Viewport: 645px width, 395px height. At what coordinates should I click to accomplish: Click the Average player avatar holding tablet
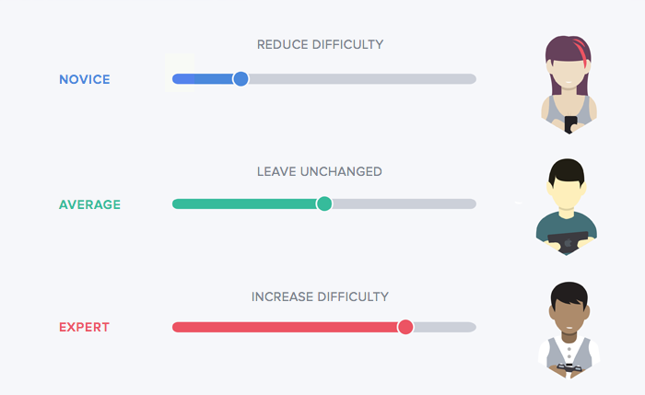point(567,207)
